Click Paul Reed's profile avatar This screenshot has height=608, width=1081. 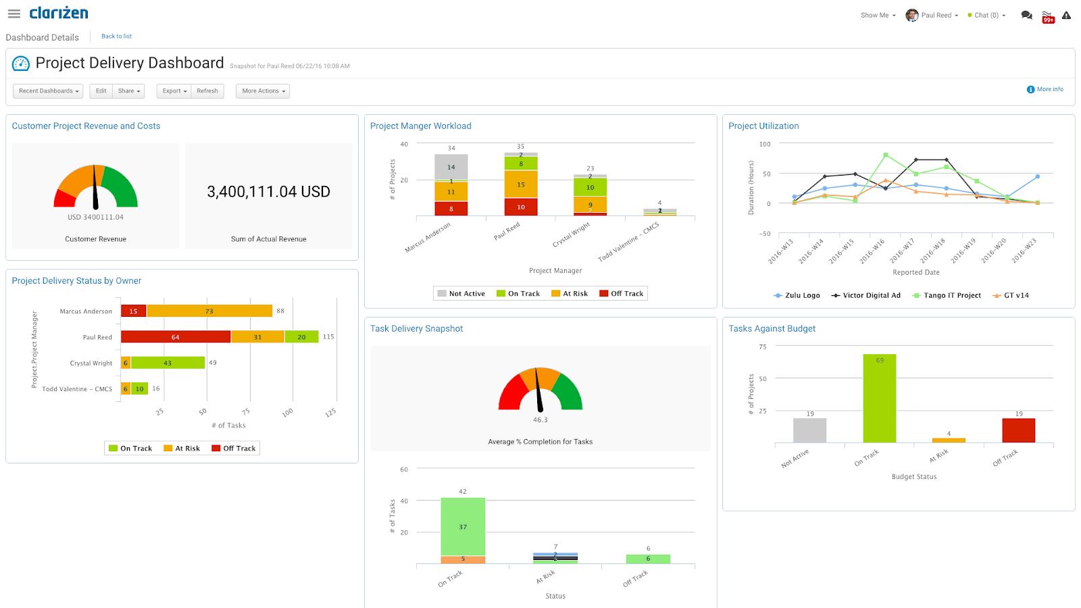pos(911,15)
